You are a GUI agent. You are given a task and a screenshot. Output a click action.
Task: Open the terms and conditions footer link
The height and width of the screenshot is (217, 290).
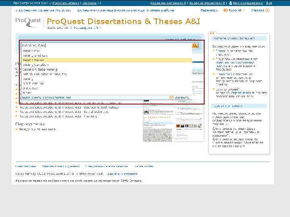(122, 174)
